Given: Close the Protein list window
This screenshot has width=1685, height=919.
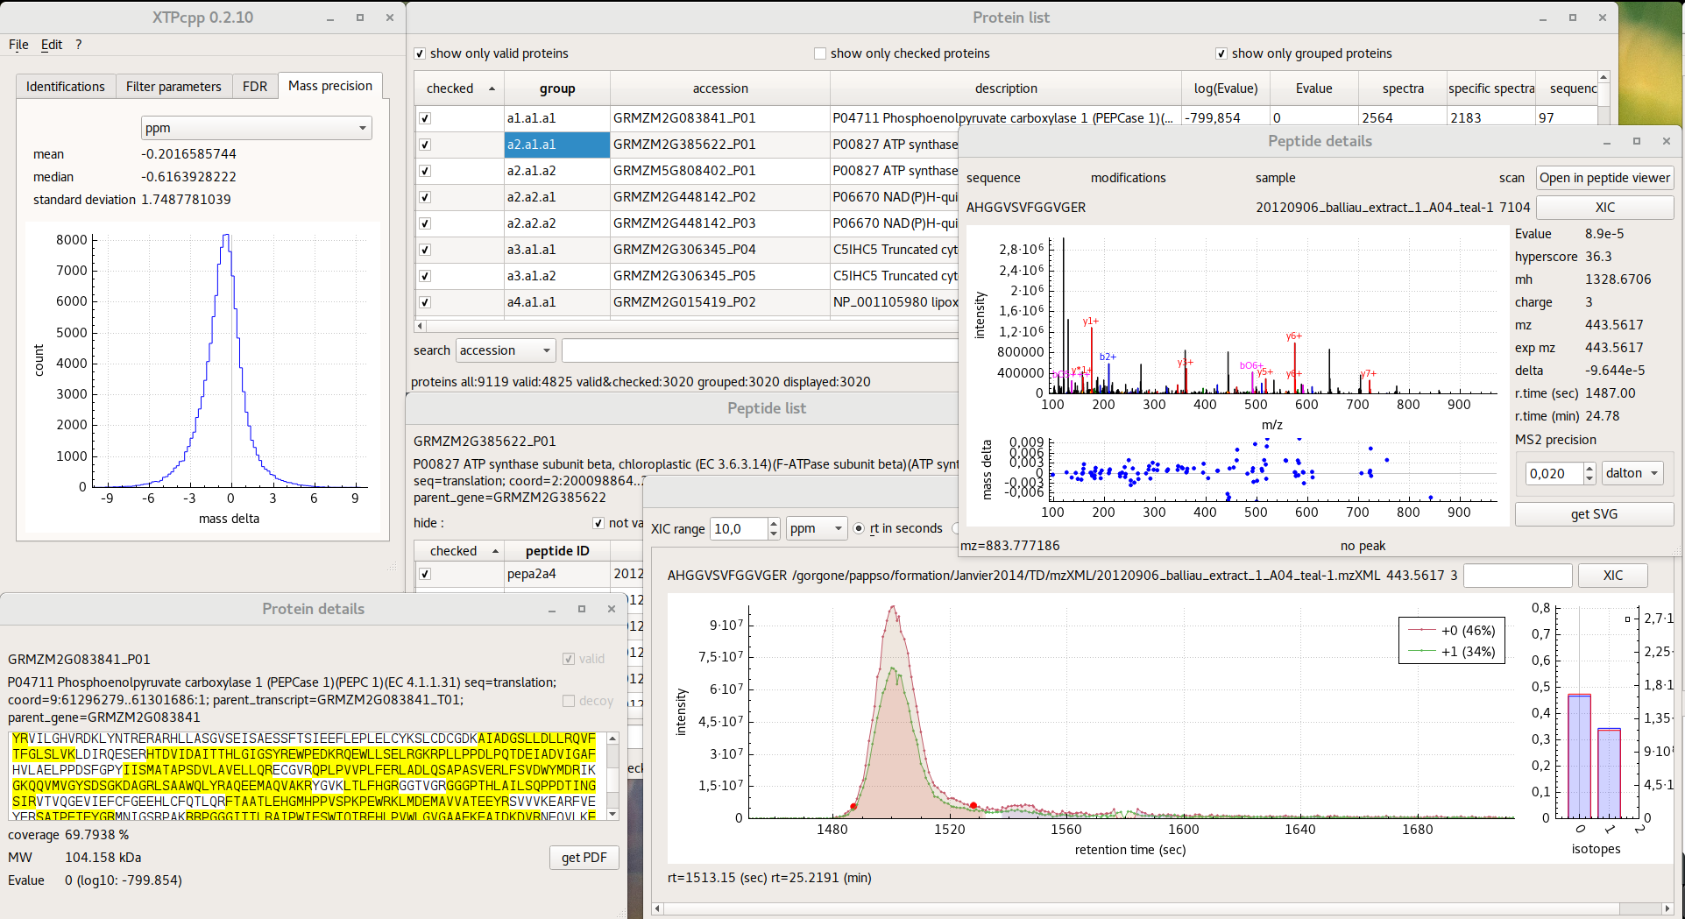Looking at the screenshot, I should [1603, 18].
